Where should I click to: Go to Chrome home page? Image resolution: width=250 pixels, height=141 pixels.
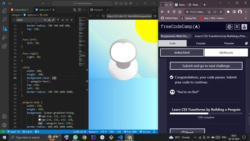coord(180,12)
